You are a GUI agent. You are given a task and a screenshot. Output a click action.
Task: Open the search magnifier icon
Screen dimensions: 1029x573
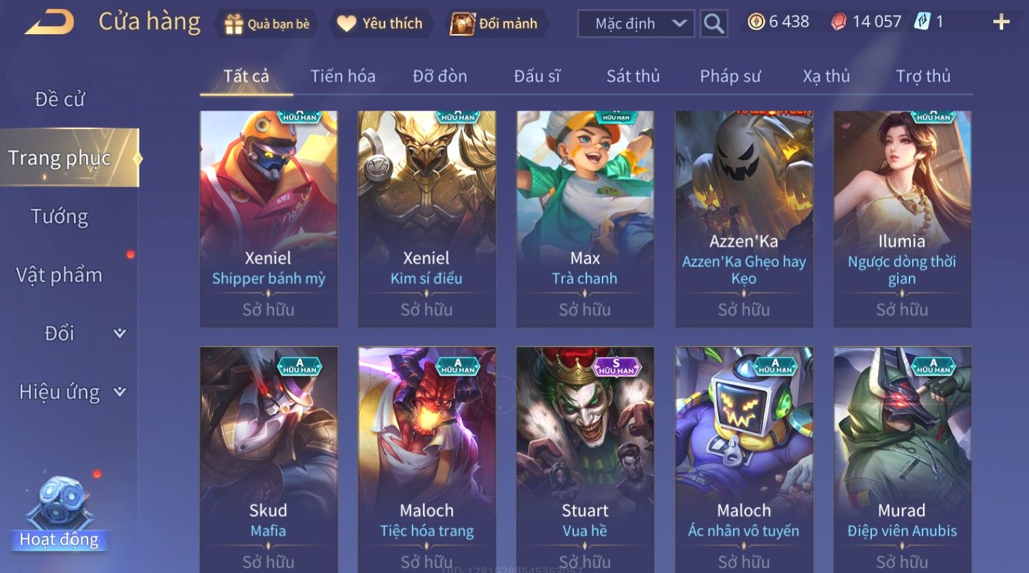[x=713, y=24]
